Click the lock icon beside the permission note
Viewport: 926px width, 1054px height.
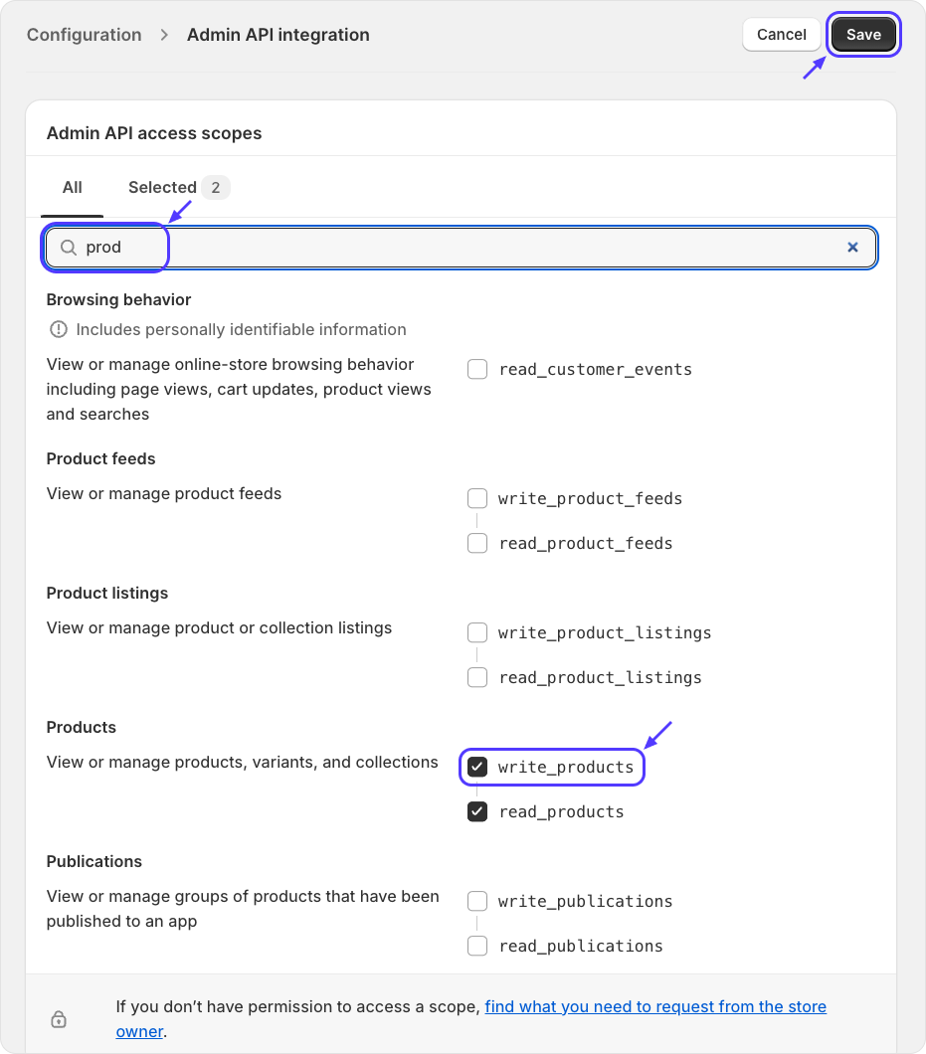pyautogui.click(x=59, y=1019)
